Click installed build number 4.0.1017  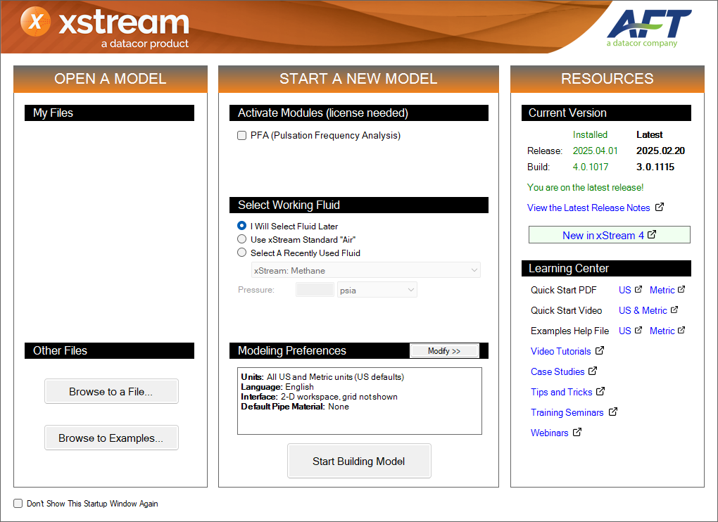pyautogui.click(x=591, y=167)
